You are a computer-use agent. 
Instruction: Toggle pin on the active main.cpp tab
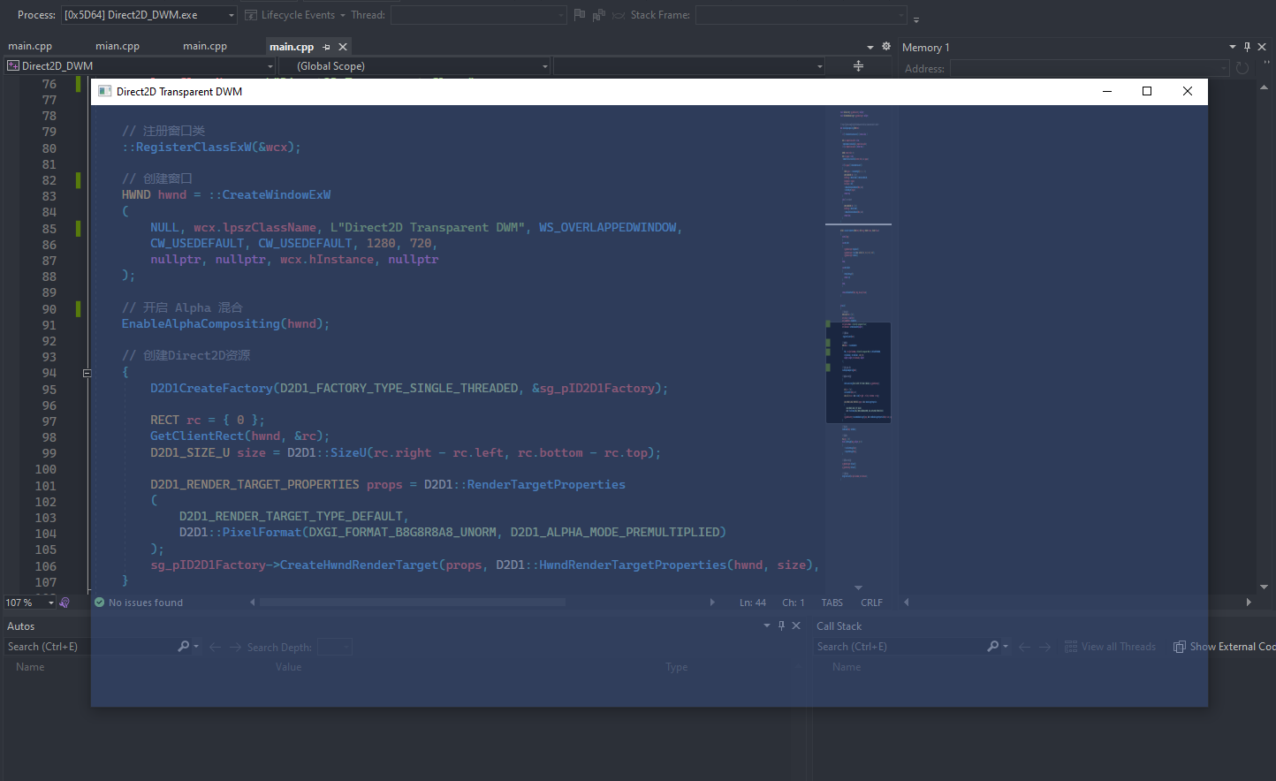(326, 47)
